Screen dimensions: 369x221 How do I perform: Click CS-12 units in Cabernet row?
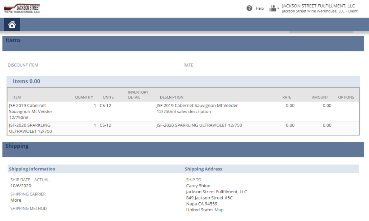pos(105,106)
